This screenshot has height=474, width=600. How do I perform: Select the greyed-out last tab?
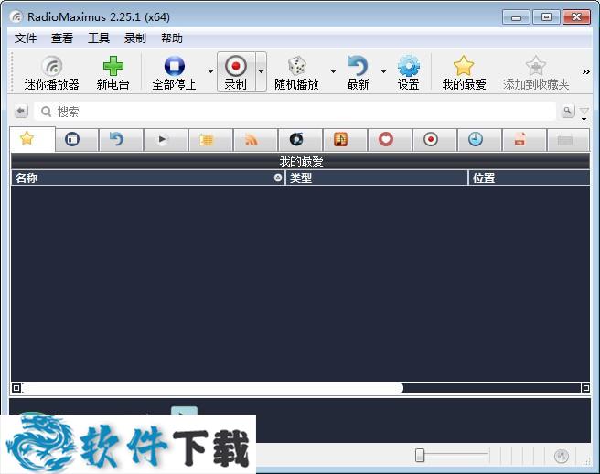point(568,140)
